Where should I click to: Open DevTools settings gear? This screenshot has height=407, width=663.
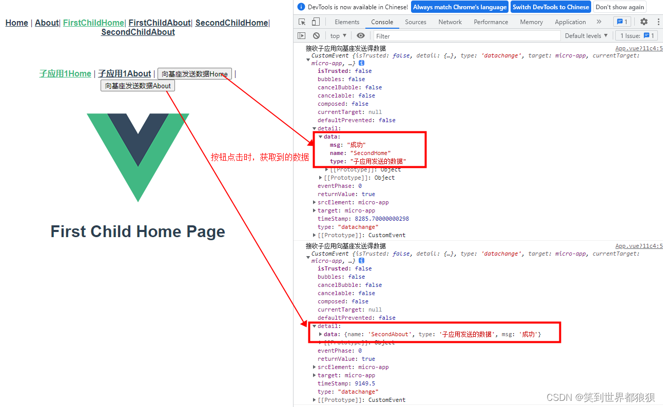click(x=644, y=22)
